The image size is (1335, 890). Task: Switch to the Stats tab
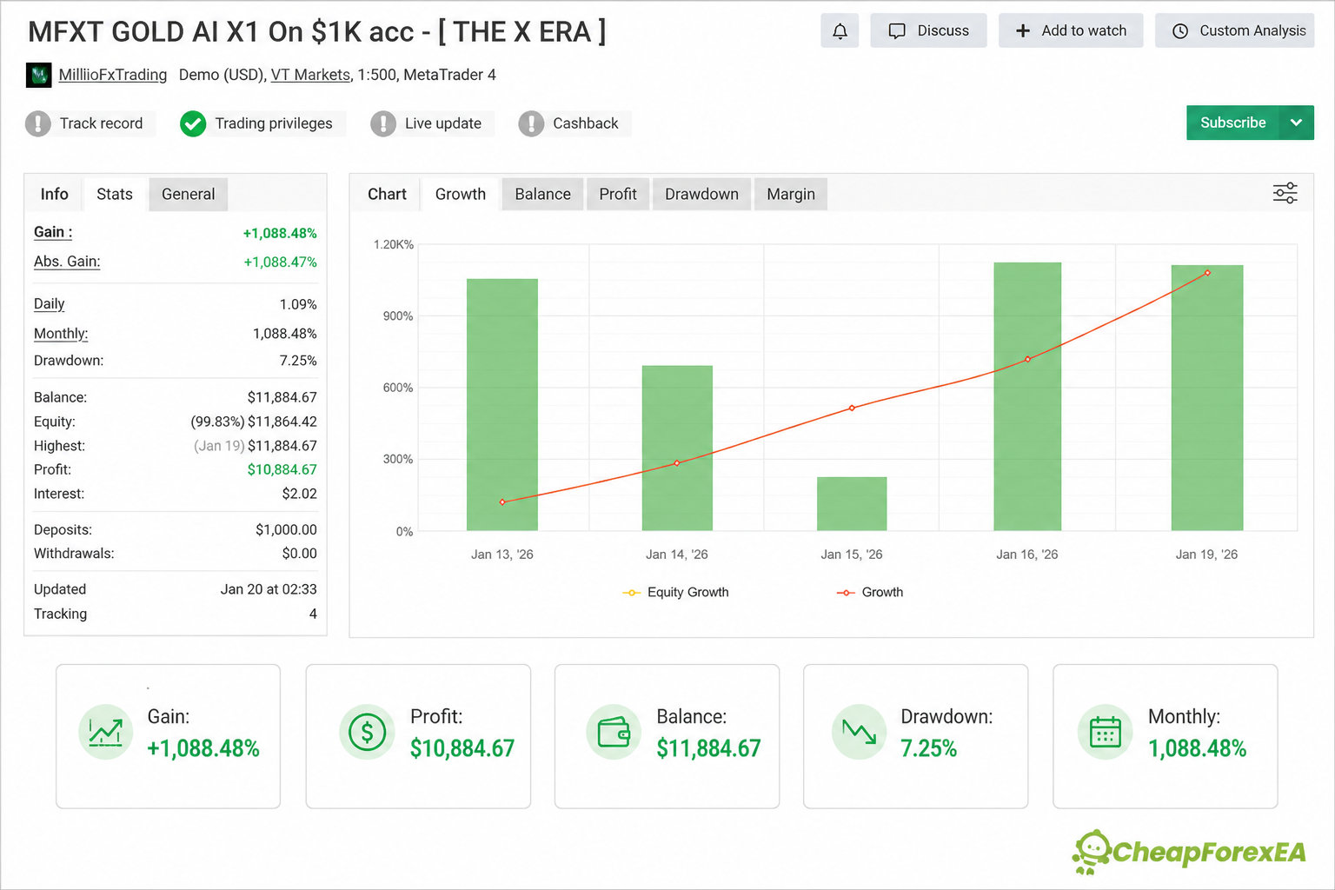[115, 194]
